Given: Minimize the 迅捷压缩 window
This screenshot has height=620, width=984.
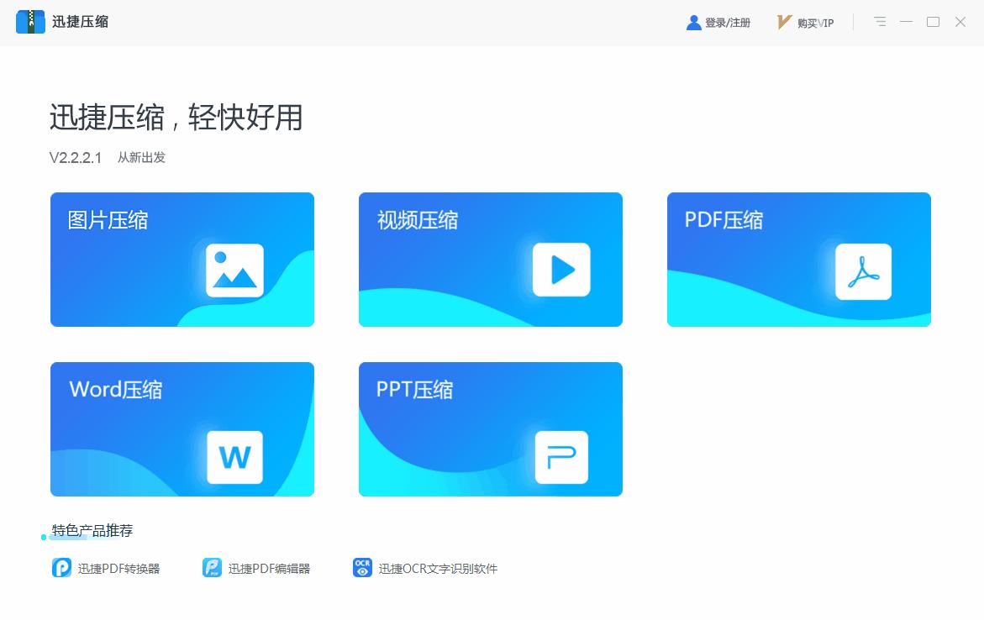Looking at the screenshot, I should 906,22.
